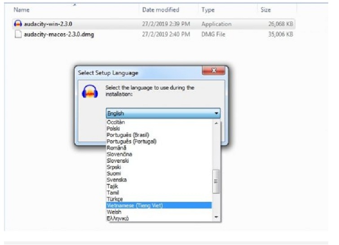
Task: Sort files by Size column header
Action: (x=265, y=9)
